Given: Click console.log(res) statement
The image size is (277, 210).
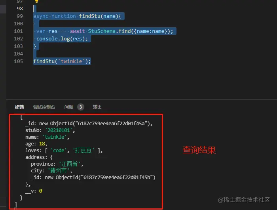Looking at the screenshot, I should tap(62, 38).
